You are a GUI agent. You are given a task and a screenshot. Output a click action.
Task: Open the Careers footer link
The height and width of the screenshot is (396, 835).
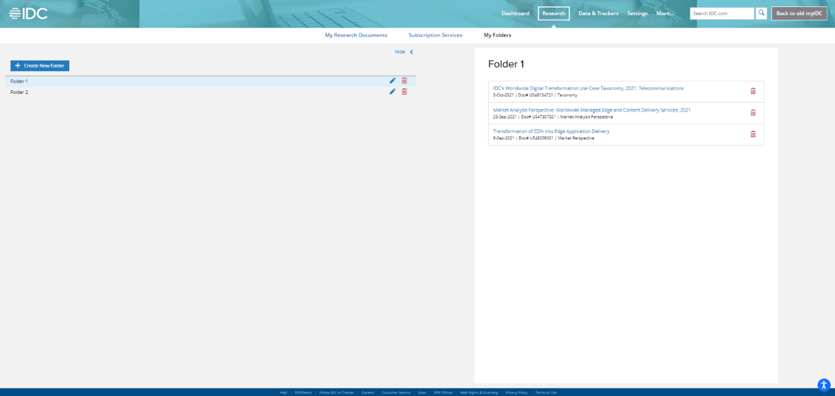pos(368,392)
